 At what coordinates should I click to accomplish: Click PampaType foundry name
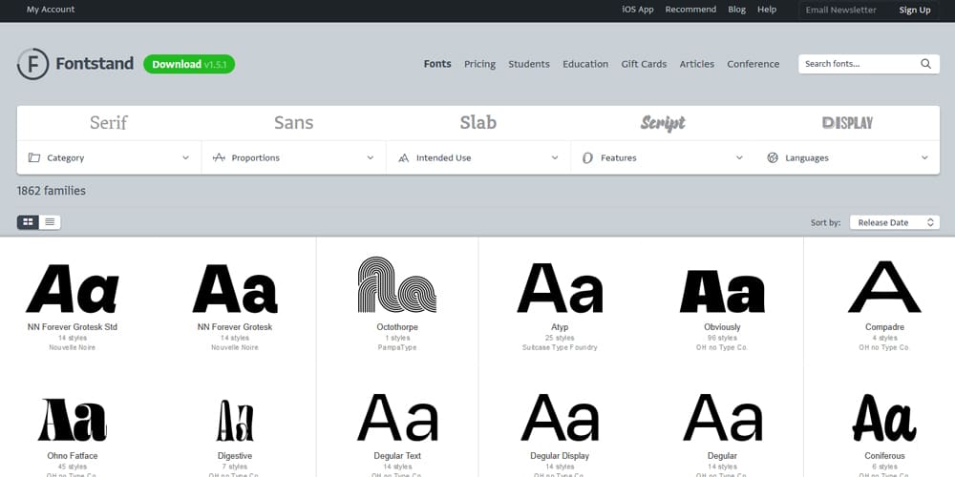(397, 347)
